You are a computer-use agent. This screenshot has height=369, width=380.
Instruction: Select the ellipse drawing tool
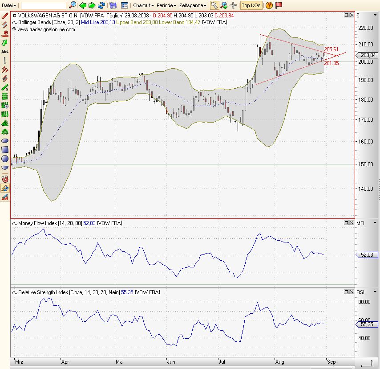(x=5, y=141)
